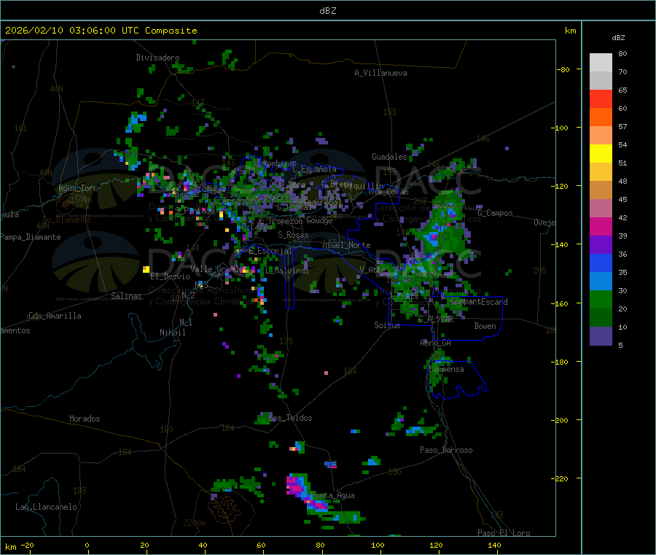Image resolution: width=656 pixels, height=555 pixels.
Task: Click the 'Soitue' label
Action: [x=387, y=325]
